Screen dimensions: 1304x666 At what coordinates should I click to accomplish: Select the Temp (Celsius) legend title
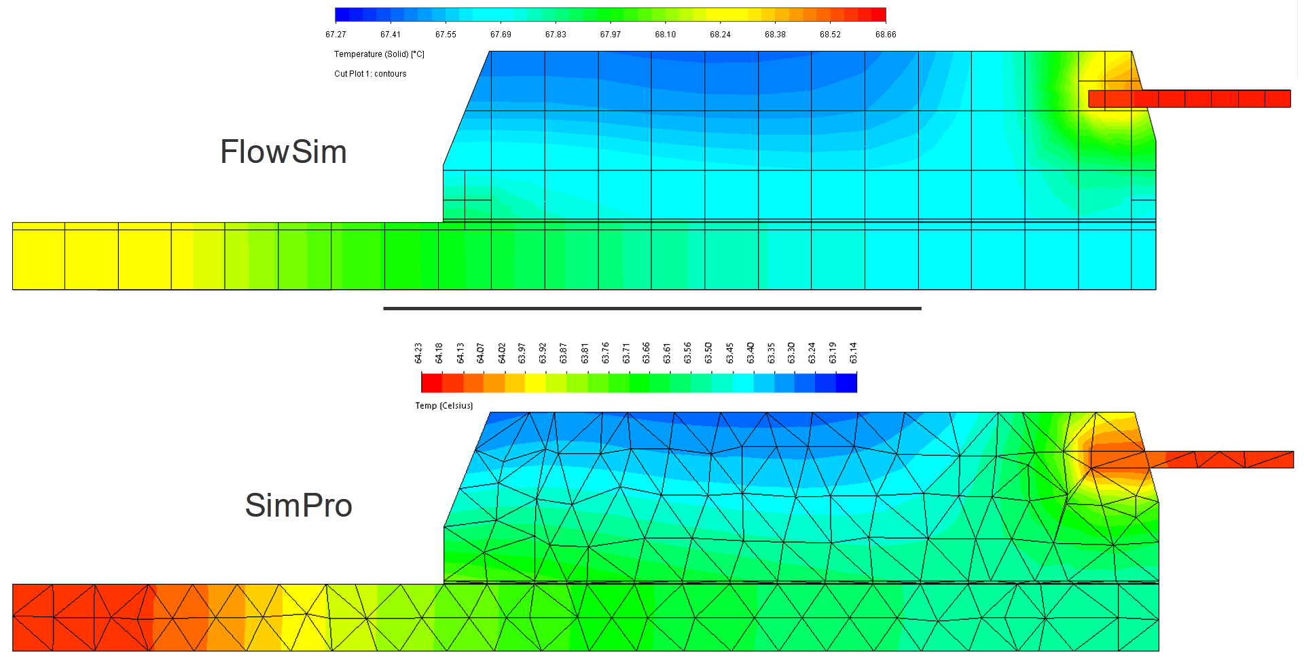tap(443, 406)
